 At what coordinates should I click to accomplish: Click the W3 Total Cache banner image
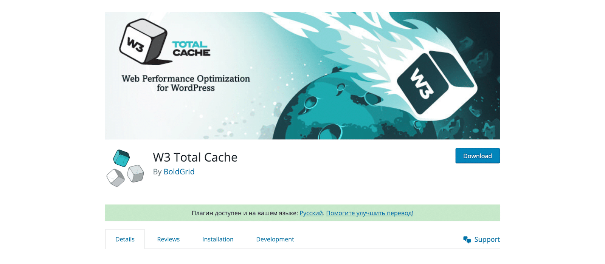[x=302, y=76]
